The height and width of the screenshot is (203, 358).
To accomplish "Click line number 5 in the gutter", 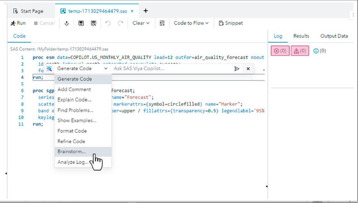I will click(x=22, y=84).
